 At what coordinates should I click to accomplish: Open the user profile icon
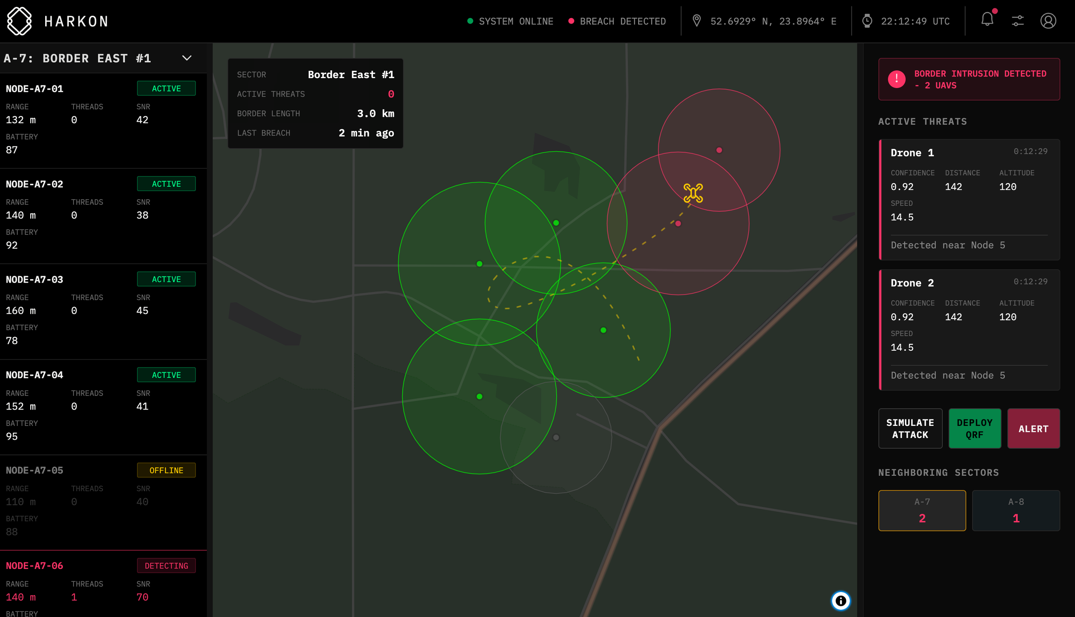pyautogui.click(x=1048, y=21)
